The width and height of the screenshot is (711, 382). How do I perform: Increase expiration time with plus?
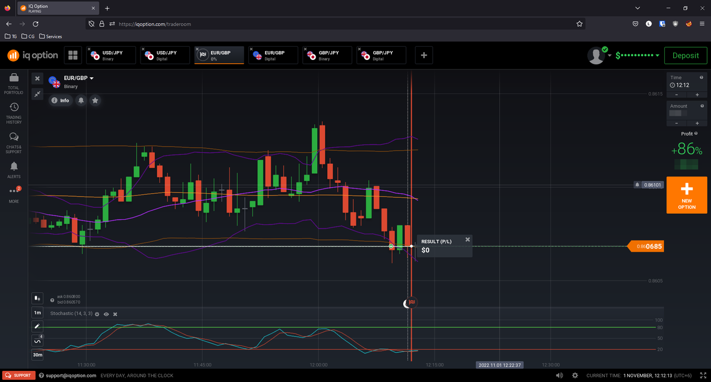pos(697,95)
